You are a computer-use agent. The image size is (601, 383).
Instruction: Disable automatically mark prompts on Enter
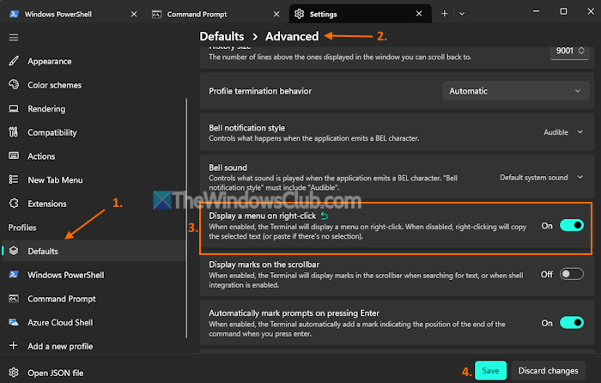tap(572, 323)
